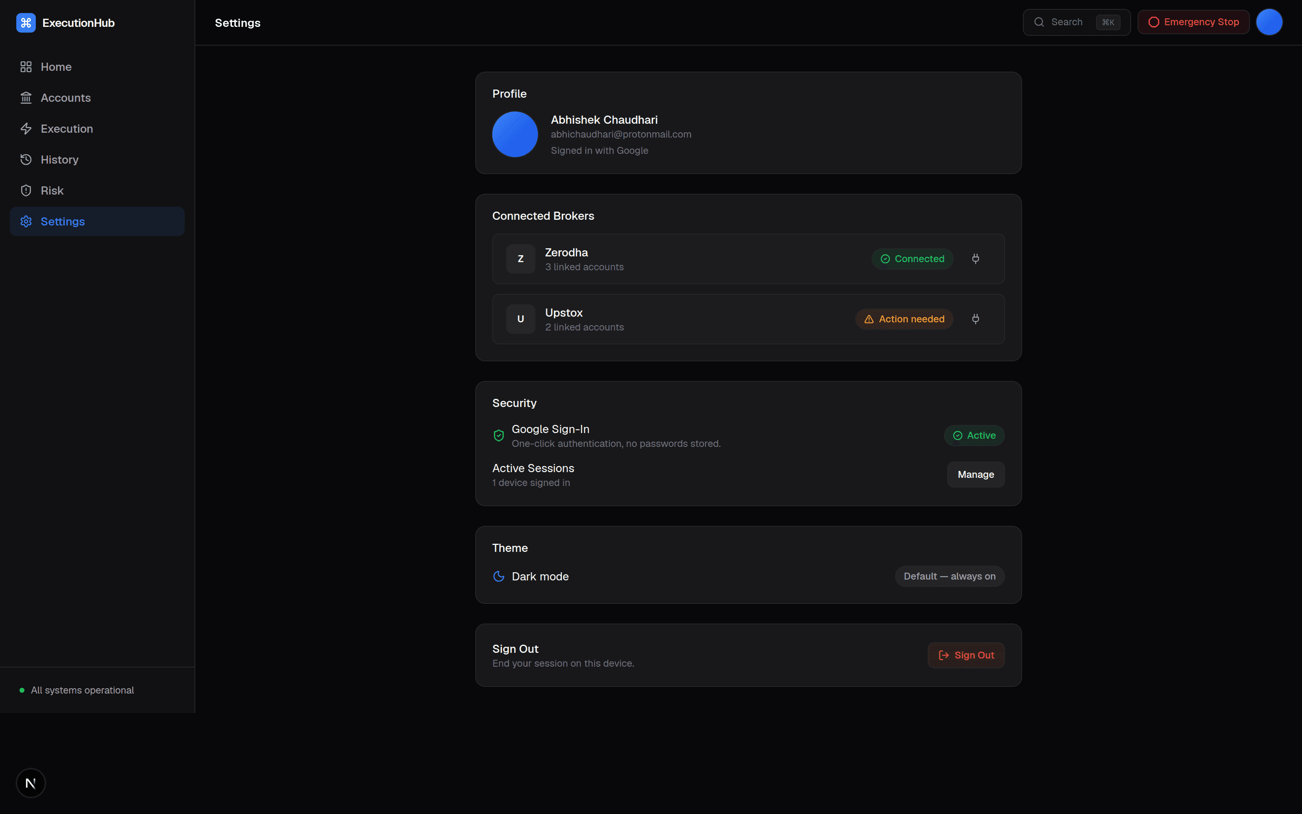
Task: Click the Upstox broker name
Action: coord(563,313)
